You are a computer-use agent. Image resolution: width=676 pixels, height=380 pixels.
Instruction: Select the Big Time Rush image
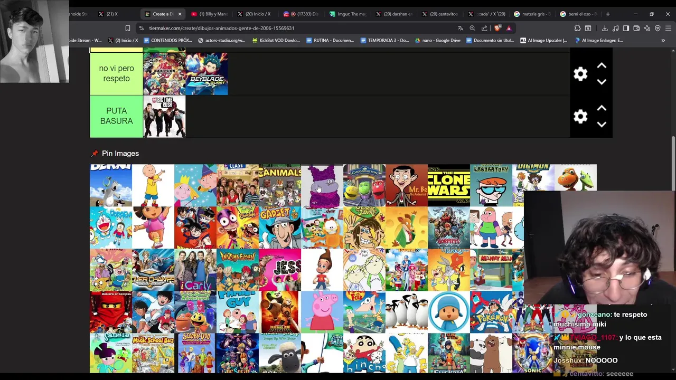pos(164,116)
